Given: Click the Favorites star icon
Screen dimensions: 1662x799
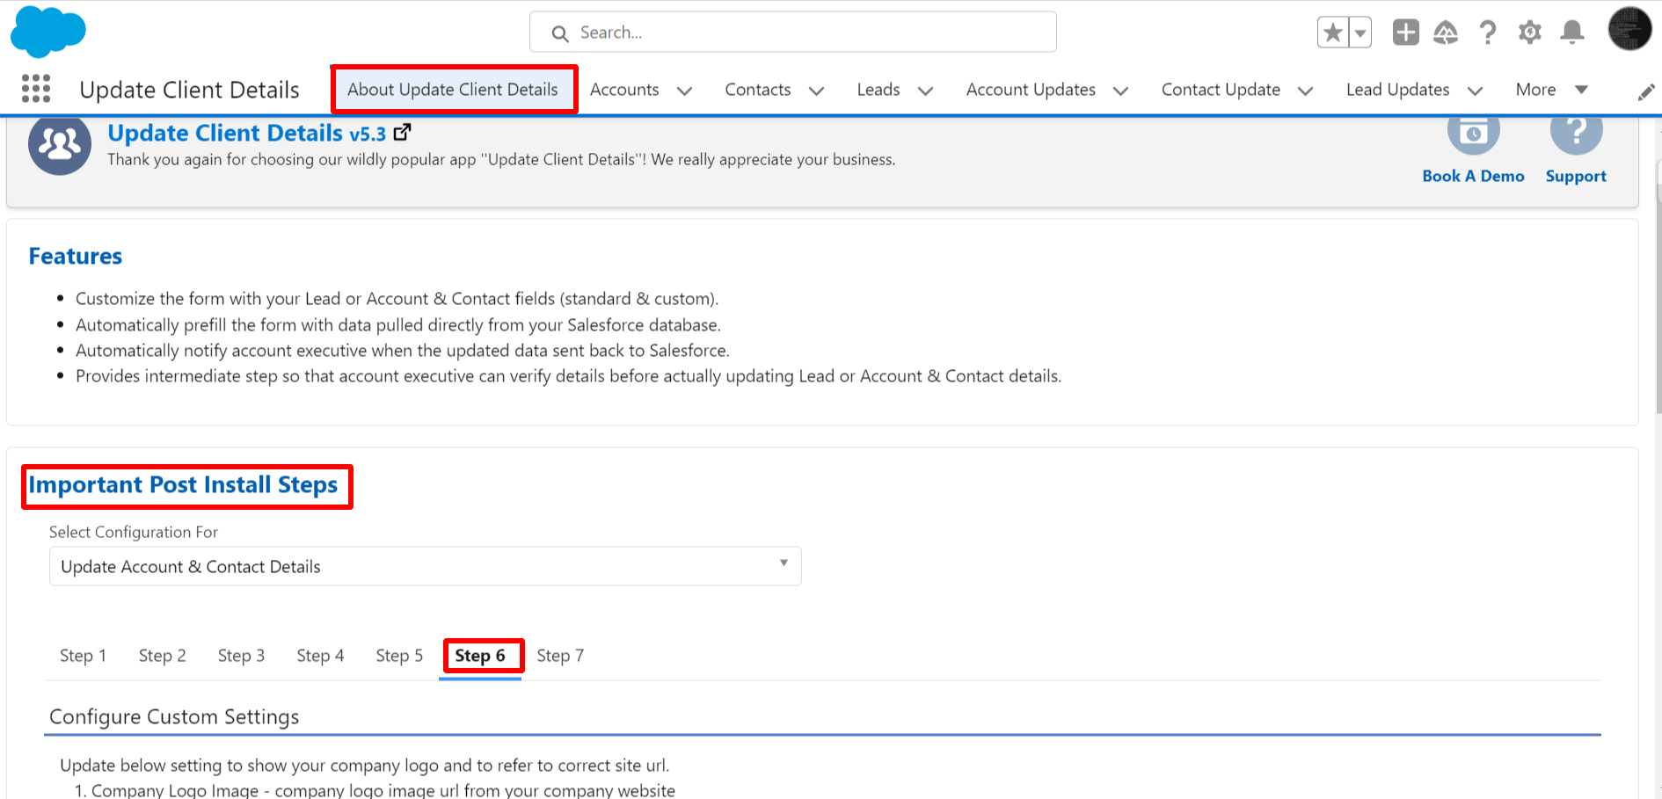Looking at the screenshot, I should [x=1333, y=33].
